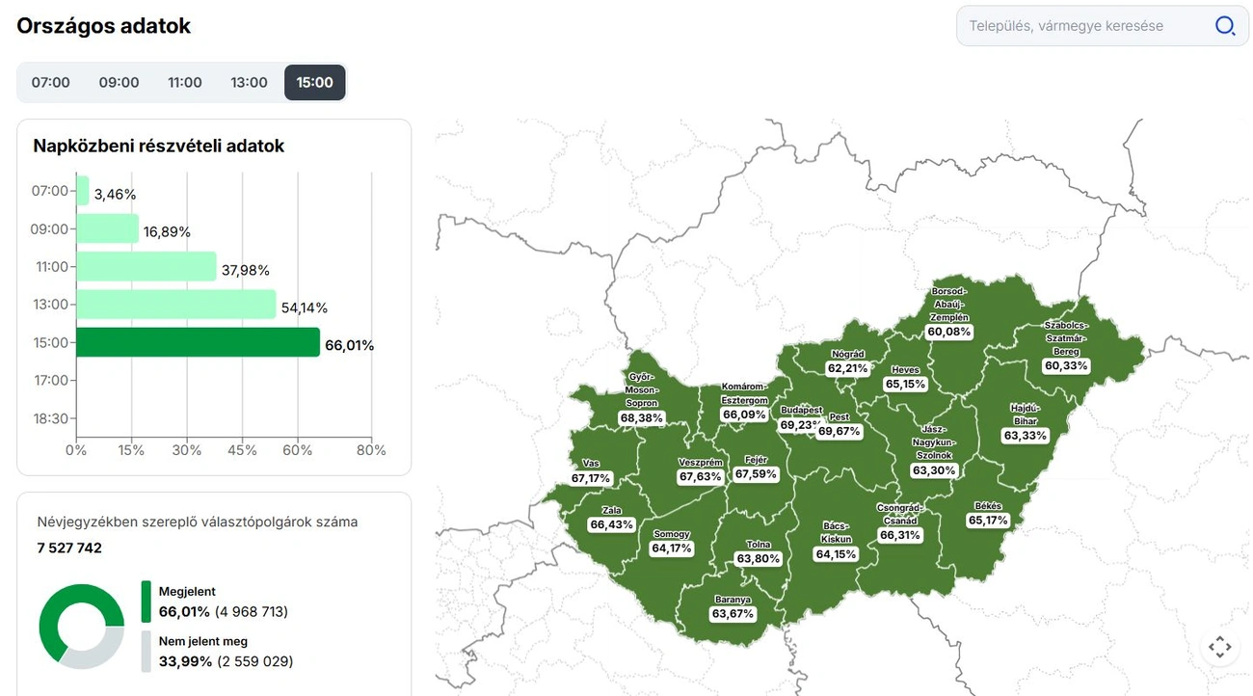Click the grey Nem jelent meg swatch
This screenshot has height=696, width=1253.
point(146,651)
